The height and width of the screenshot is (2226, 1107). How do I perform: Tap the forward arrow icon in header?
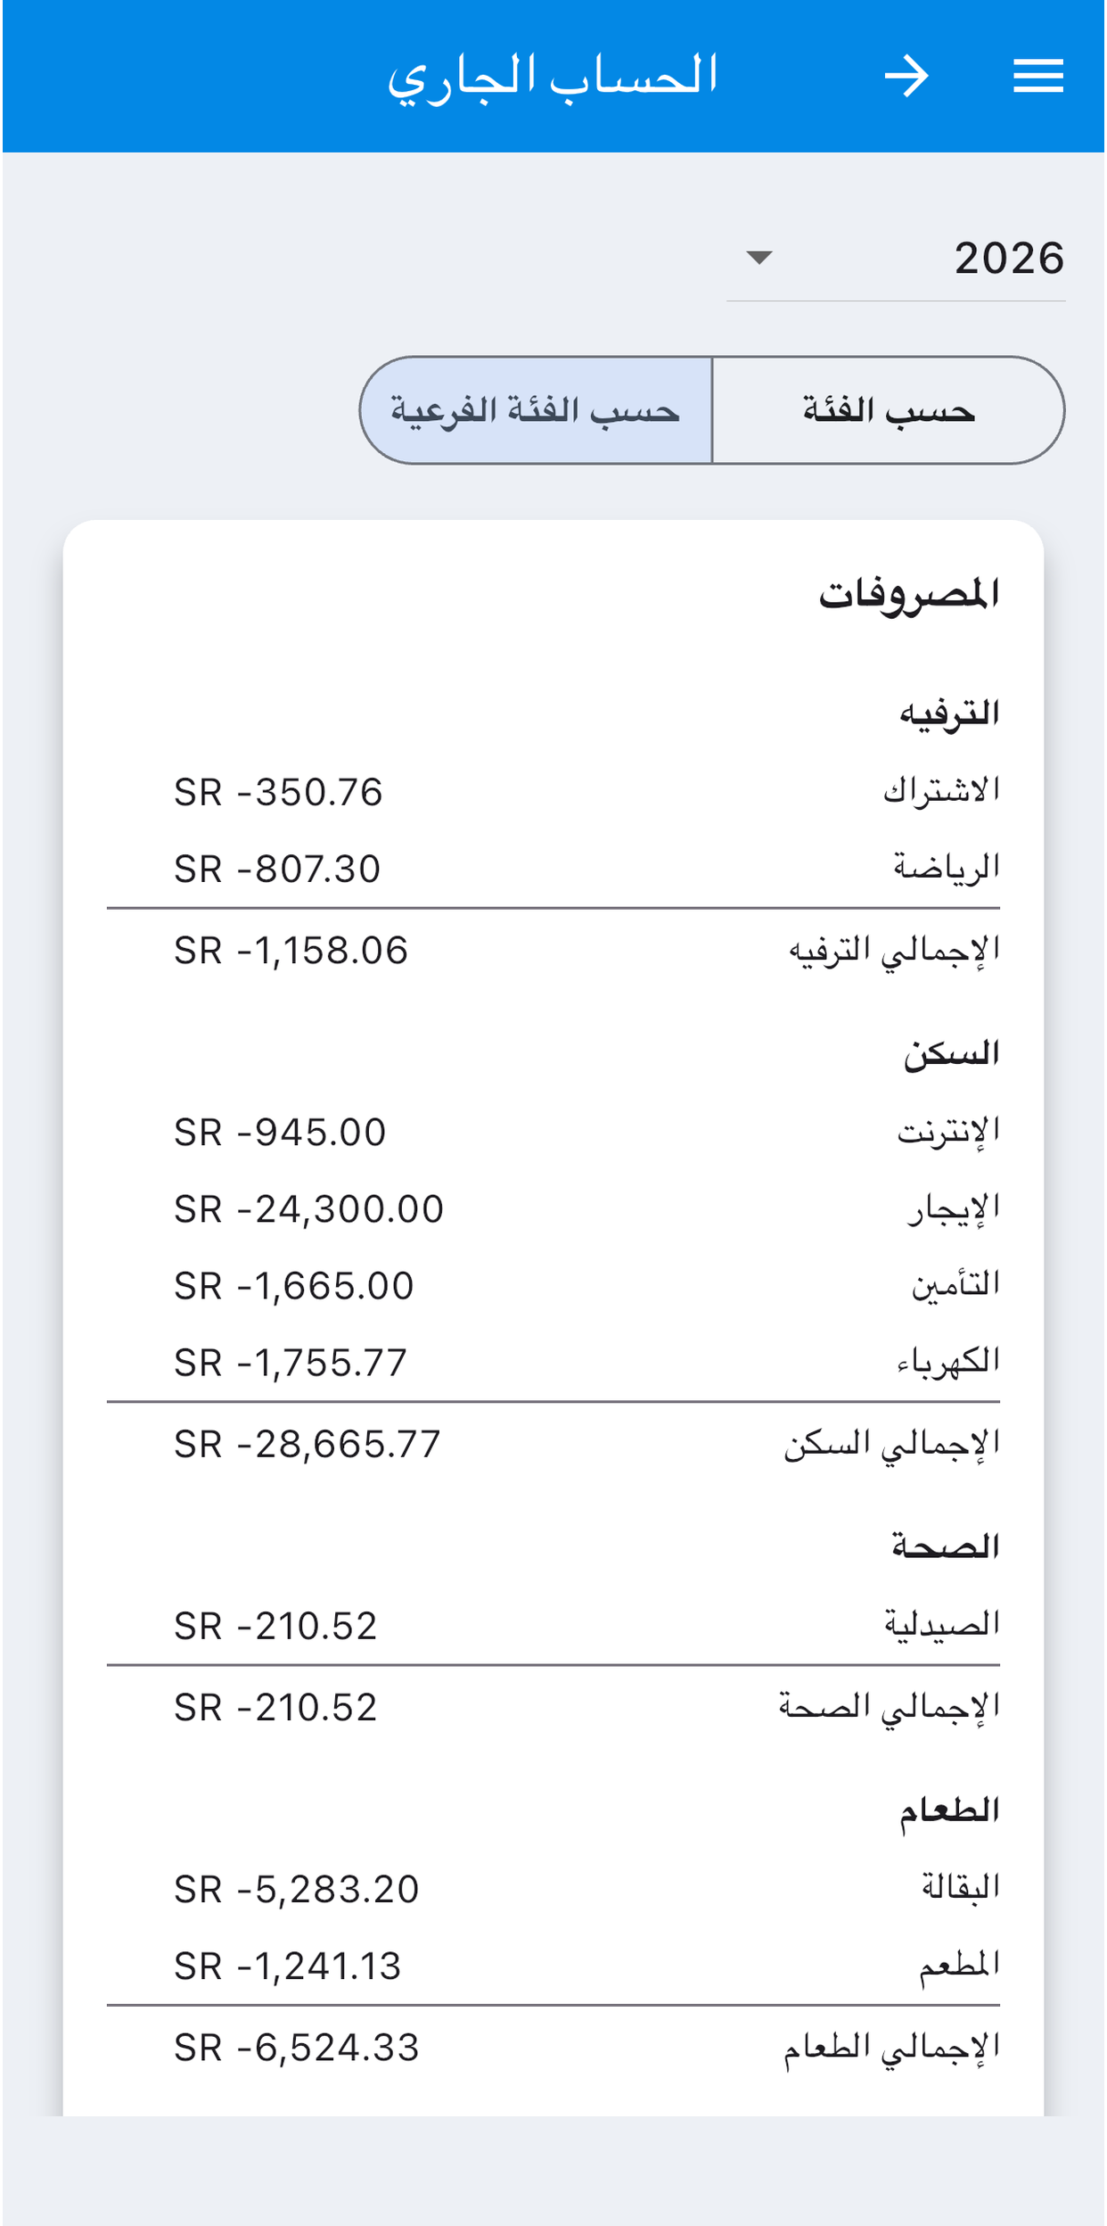(x=906, y=76)
